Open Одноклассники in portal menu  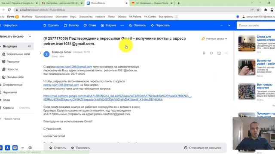pos(44,17)
